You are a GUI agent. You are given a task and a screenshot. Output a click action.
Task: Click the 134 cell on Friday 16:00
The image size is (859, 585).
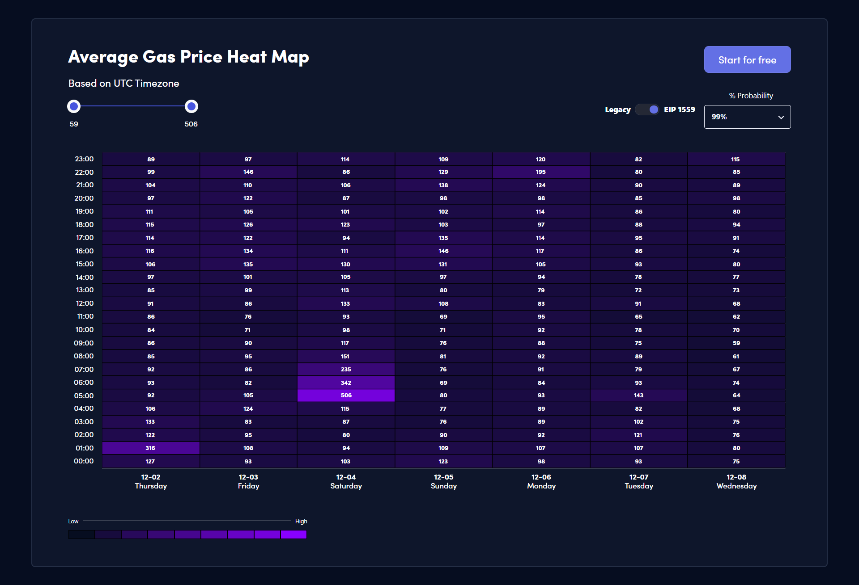(x=248, y=251)
